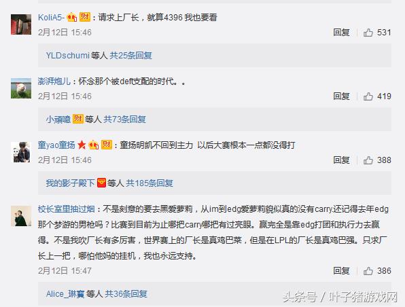This screenshot has width=405, height=307.
Task: Expand the 共25条回复 reply thread
Action: pos(130,55)
